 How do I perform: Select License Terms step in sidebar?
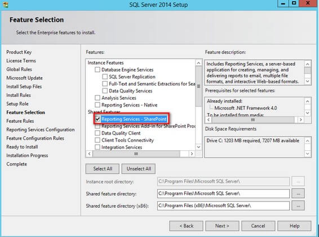pyautogui.click(x=21, y=61)
